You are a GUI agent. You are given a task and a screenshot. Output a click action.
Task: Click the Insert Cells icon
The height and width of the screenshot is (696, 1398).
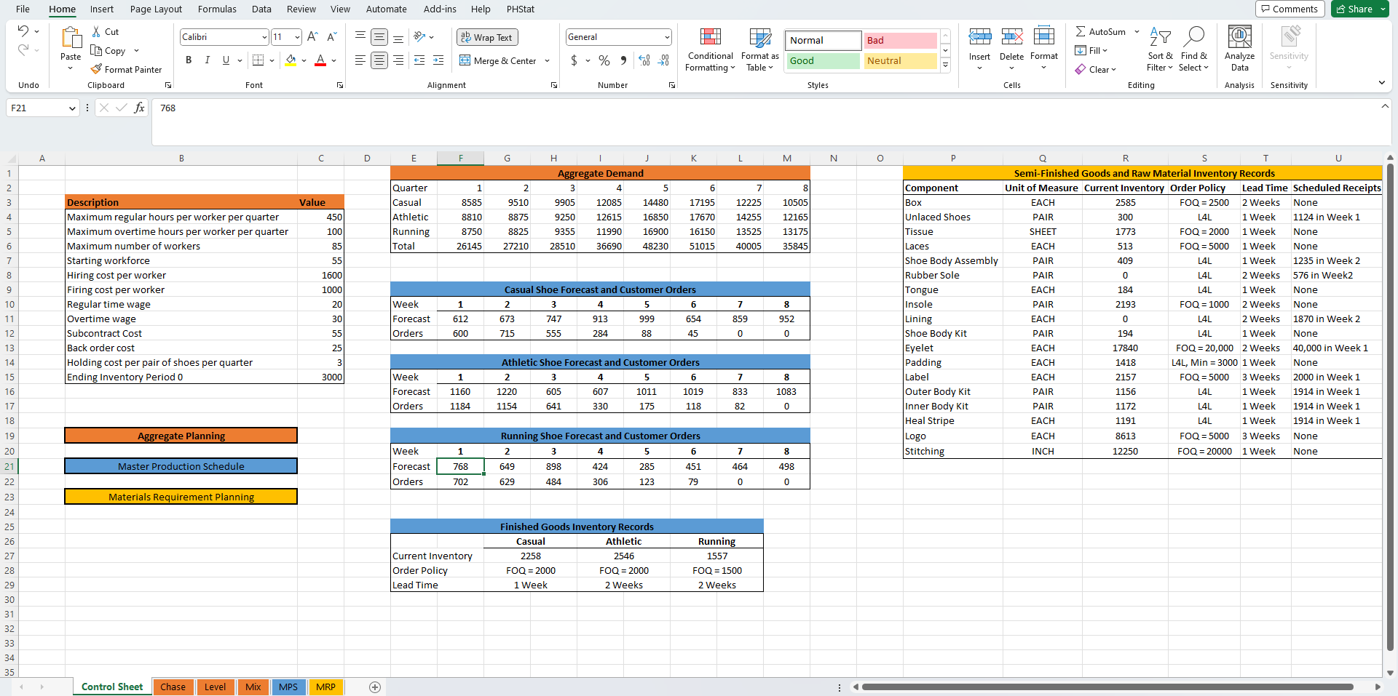980,36
